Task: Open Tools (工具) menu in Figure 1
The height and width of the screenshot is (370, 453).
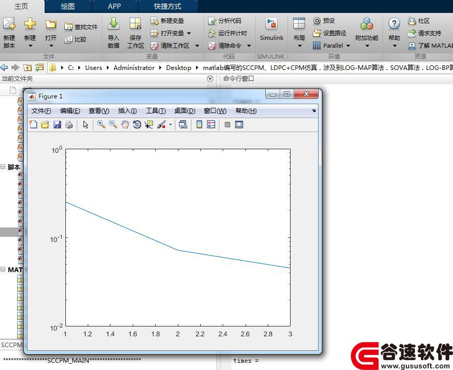Action: coord(156,111)
